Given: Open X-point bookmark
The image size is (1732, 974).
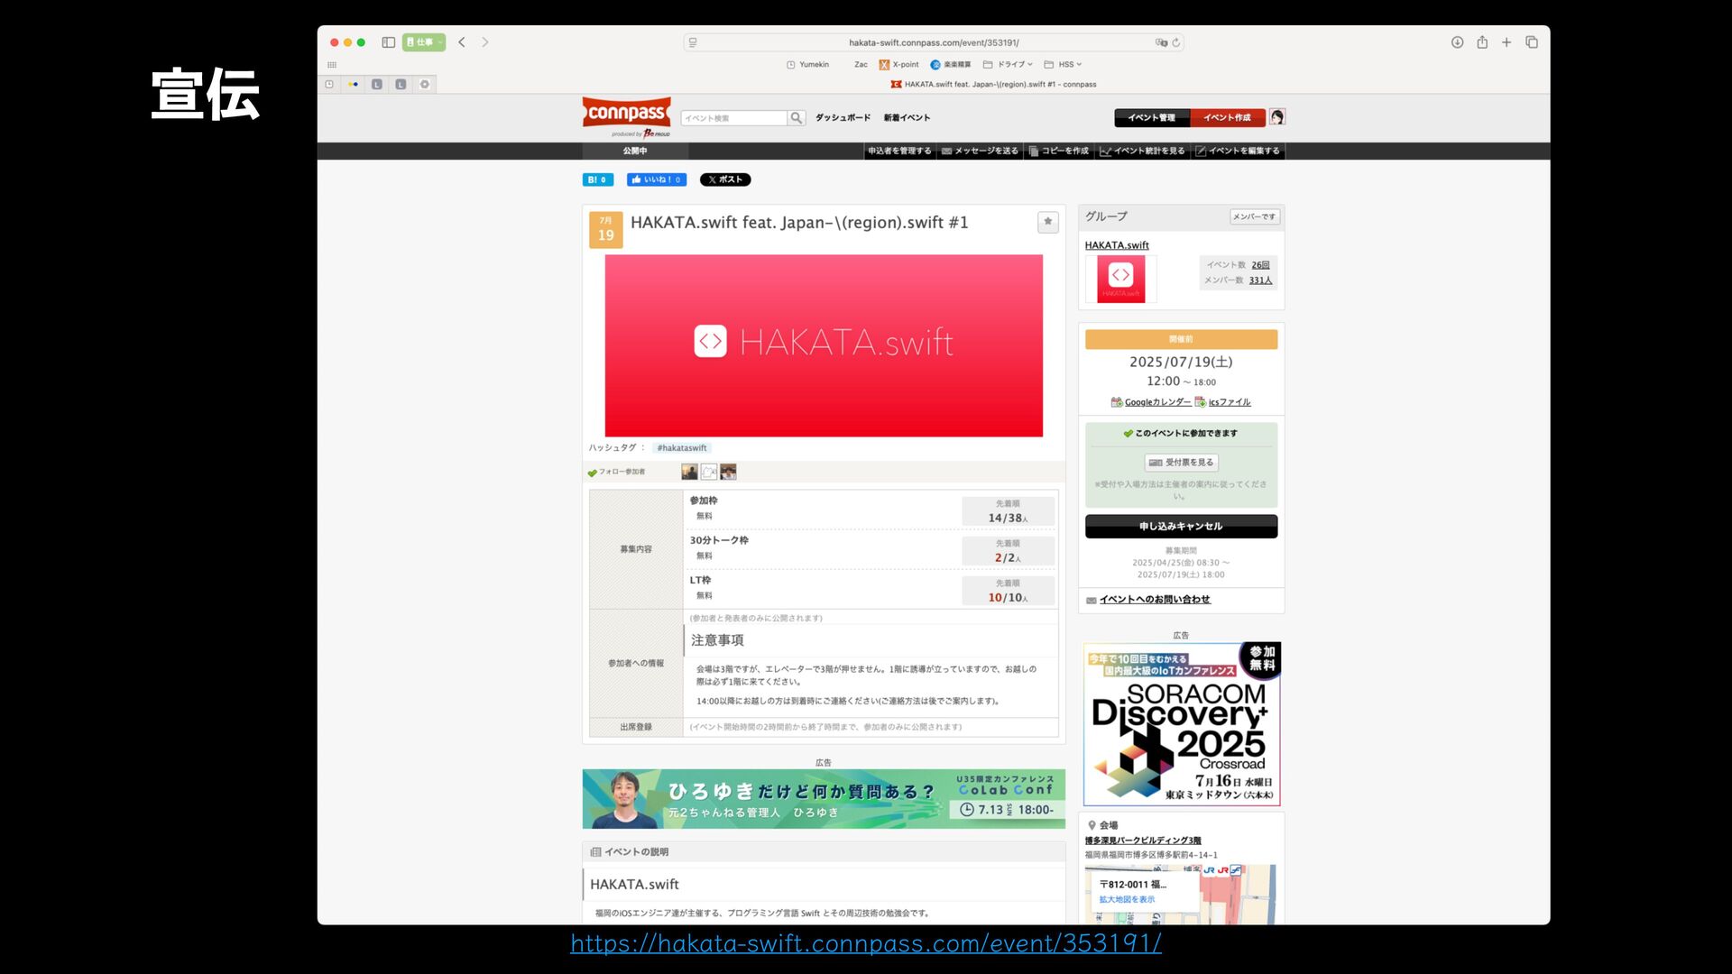Looking at the screenshot, I should click(x=899, y=65).
